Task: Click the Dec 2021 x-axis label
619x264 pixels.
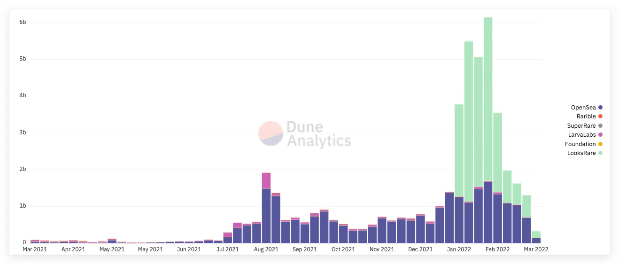Action: pos(420,249)
